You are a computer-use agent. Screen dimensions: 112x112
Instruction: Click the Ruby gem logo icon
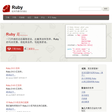pos(7,9)
